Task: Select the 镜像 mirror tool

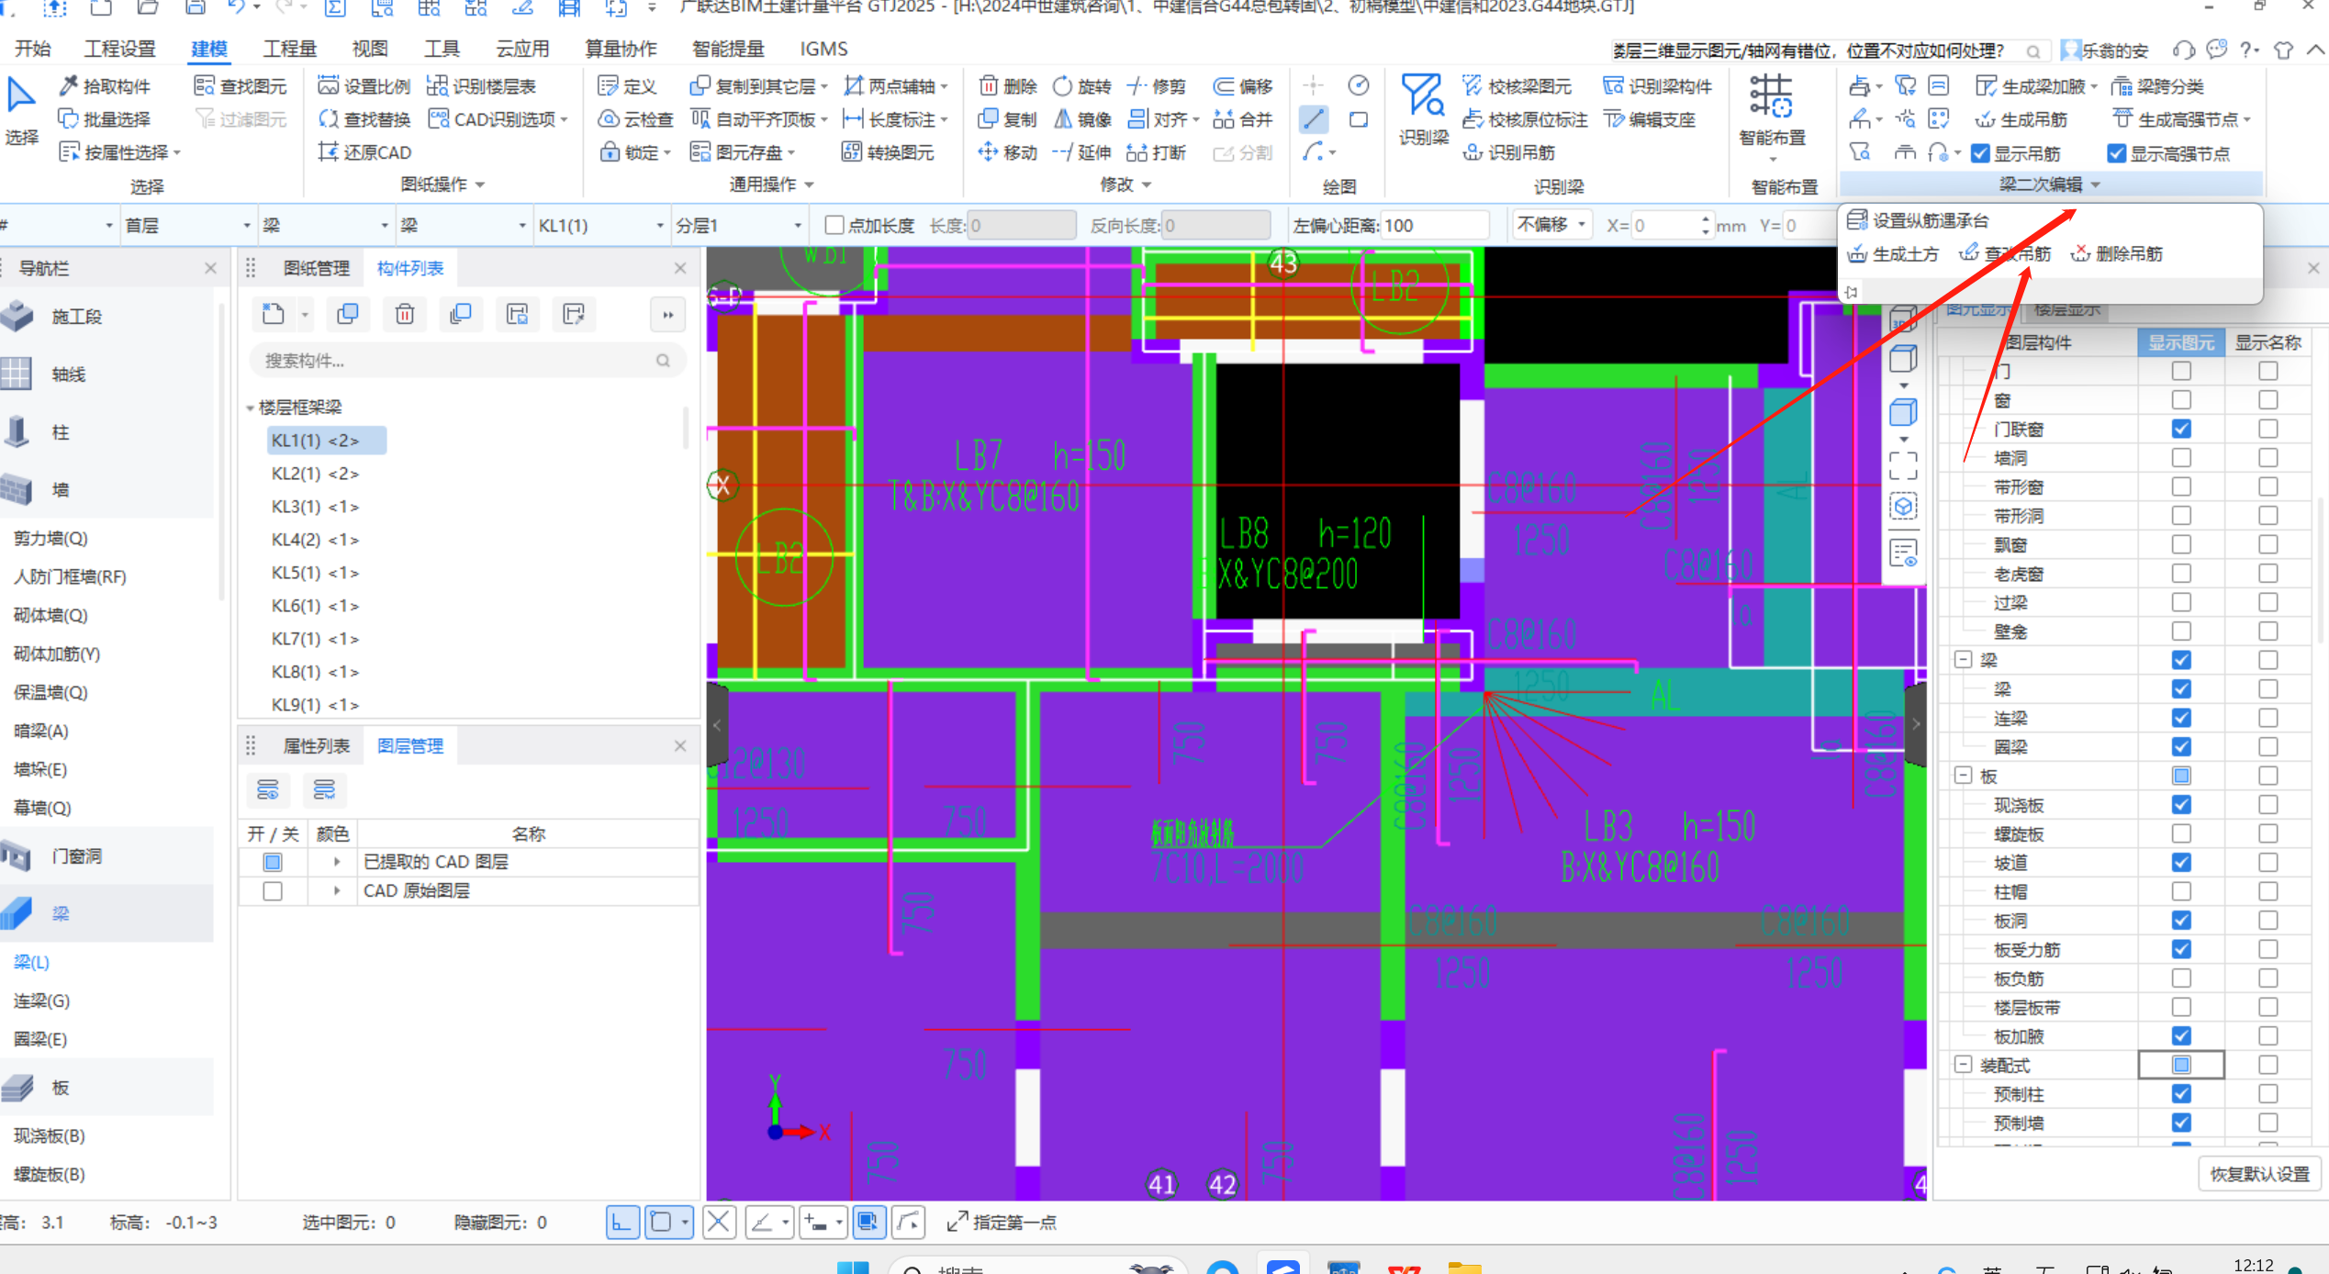Action: [x=1081, y=118]
